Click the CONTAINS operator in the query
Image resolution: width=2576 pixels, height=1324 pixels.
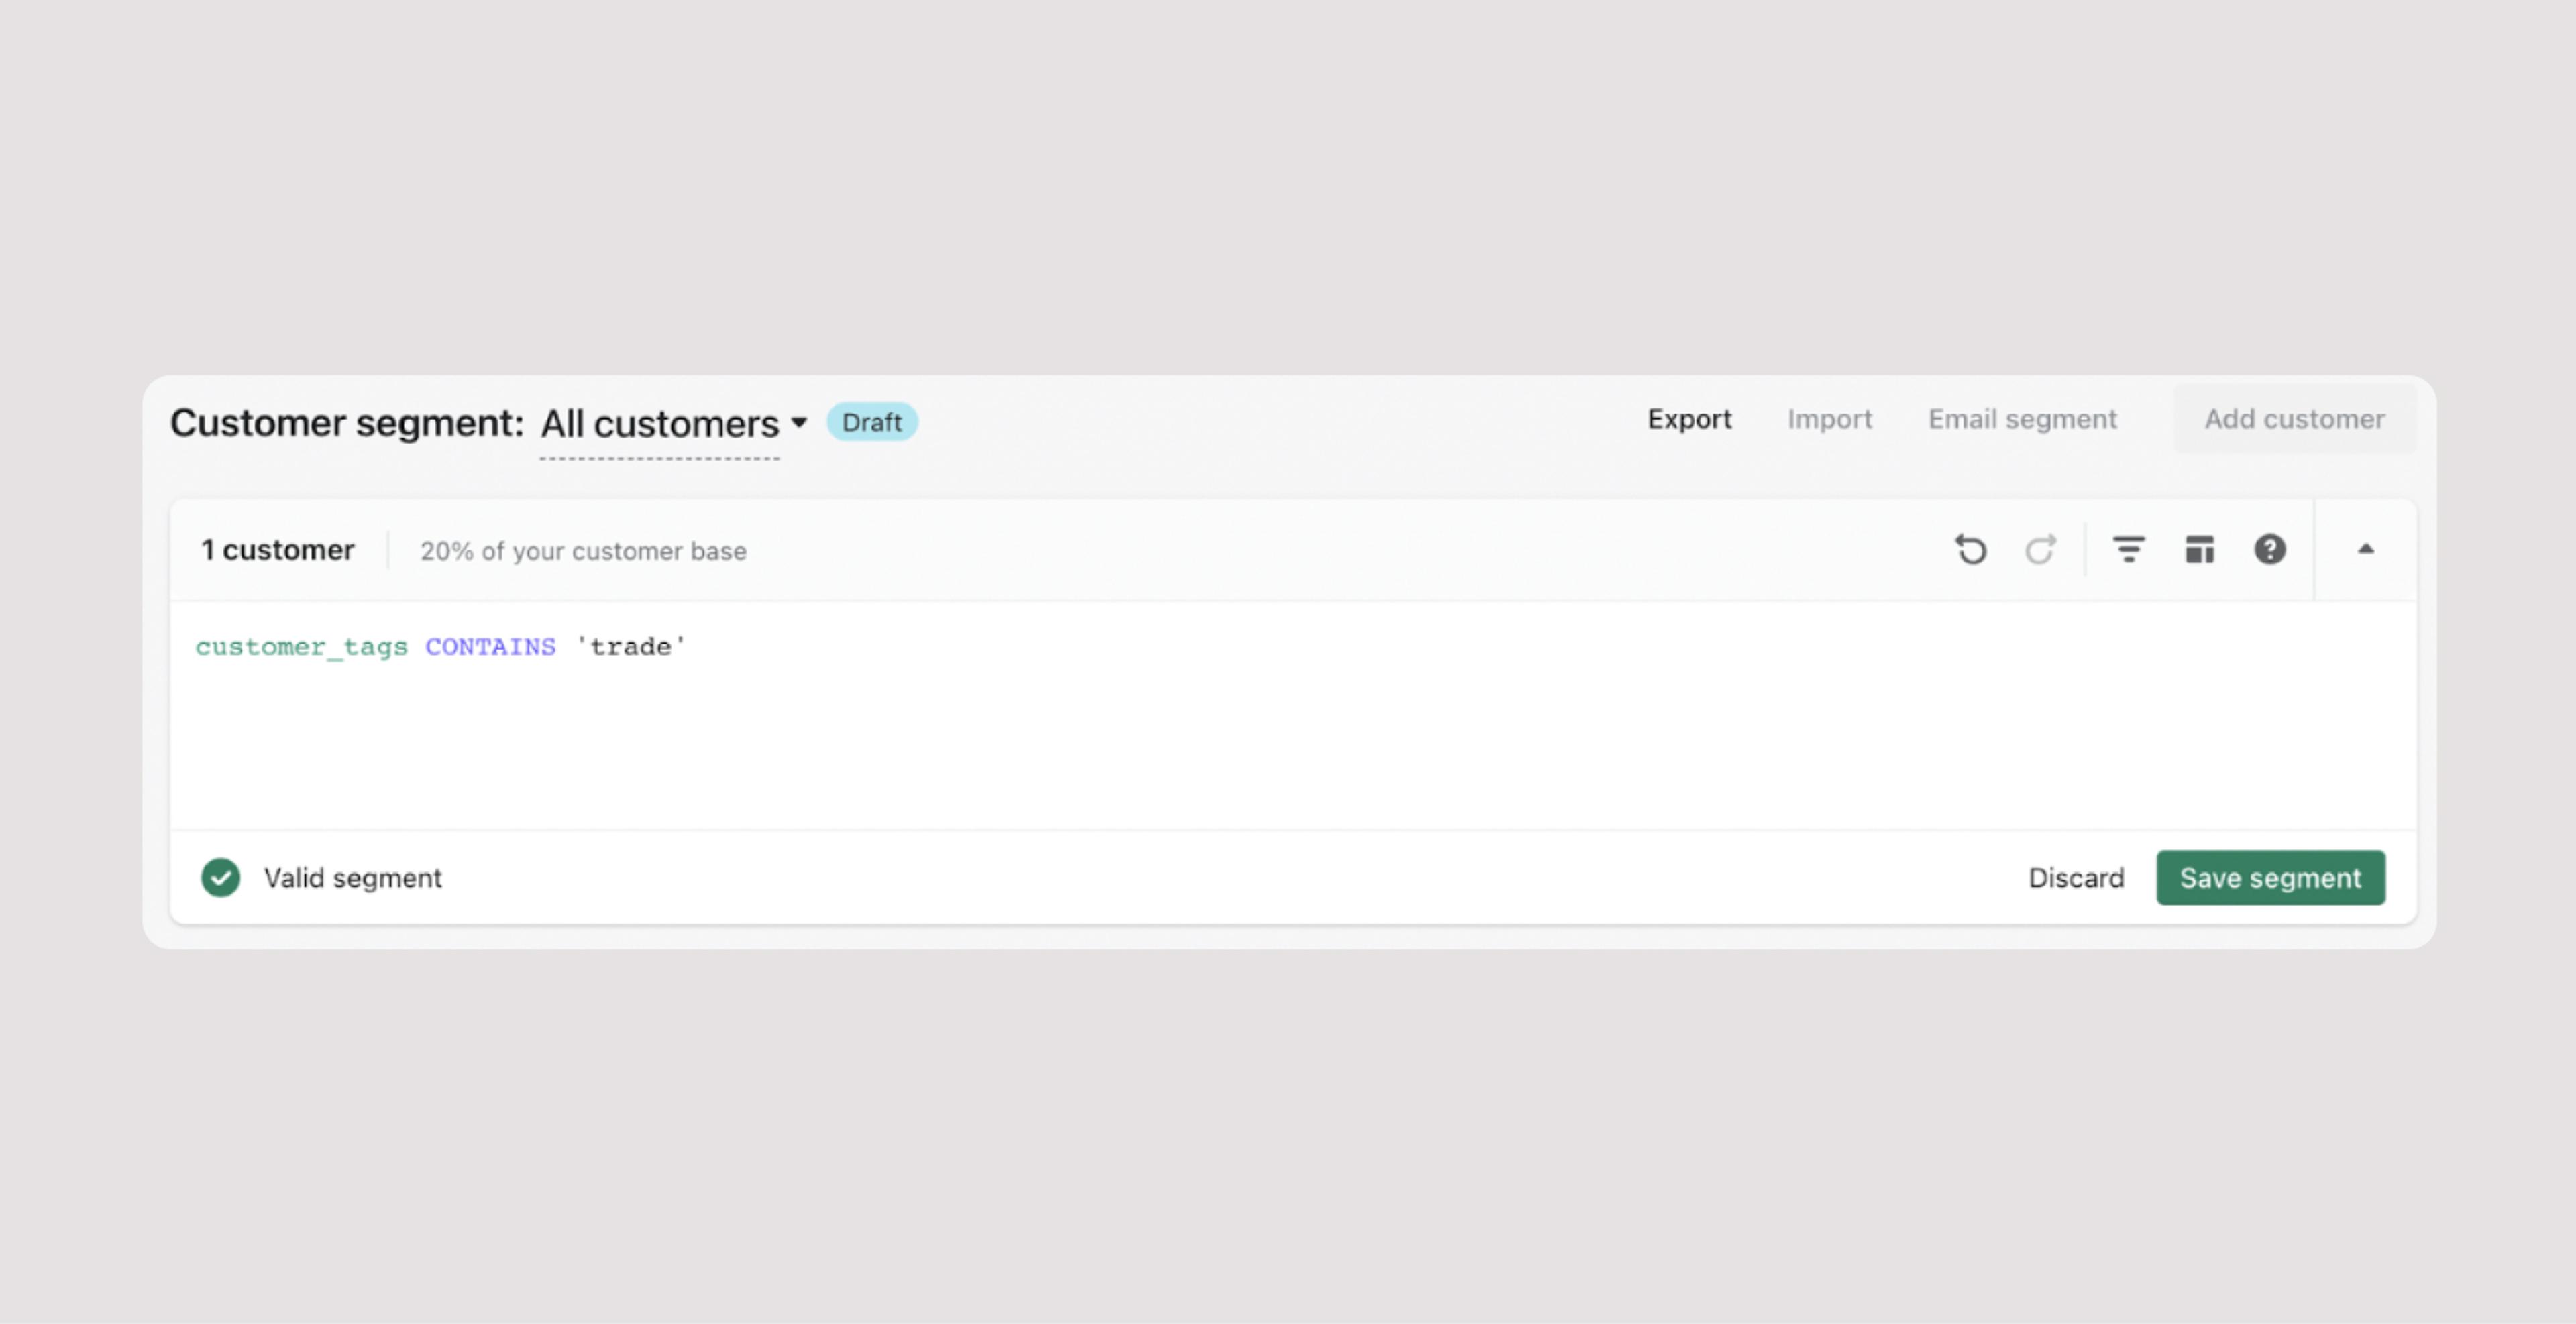tap(490, 646)
